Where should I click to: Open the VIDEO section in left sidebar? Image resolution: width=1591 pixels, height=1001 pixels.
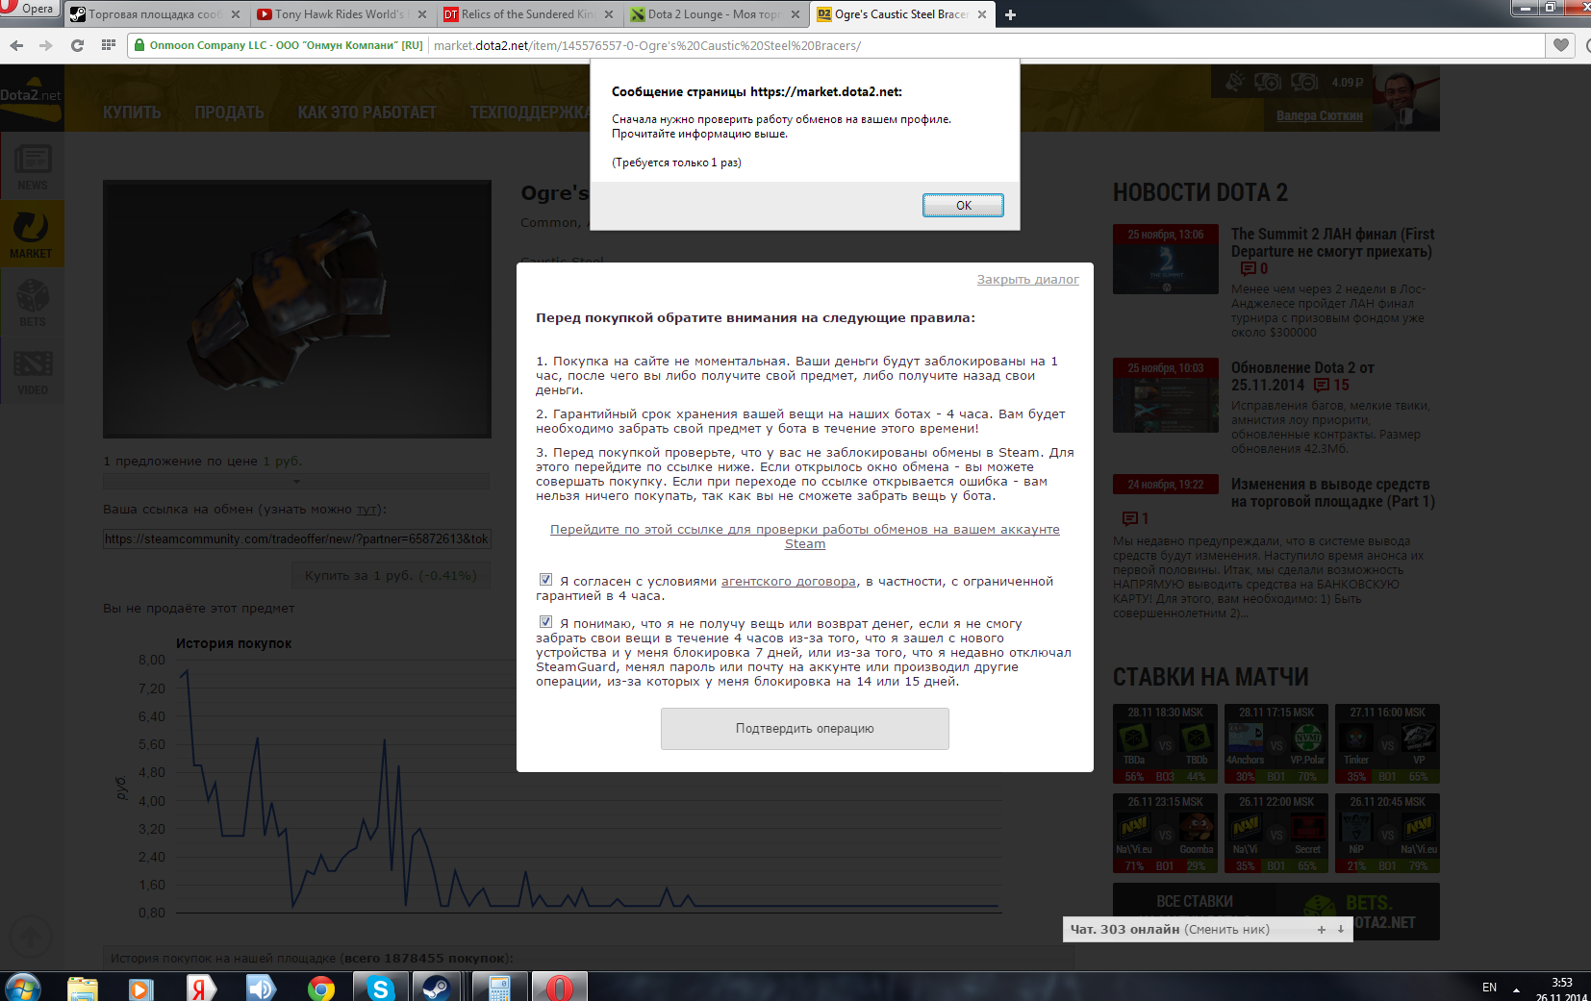click(32, 371)
